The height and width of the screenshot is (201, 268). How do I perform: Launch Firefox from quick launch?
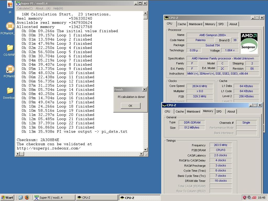coord(27,198)
